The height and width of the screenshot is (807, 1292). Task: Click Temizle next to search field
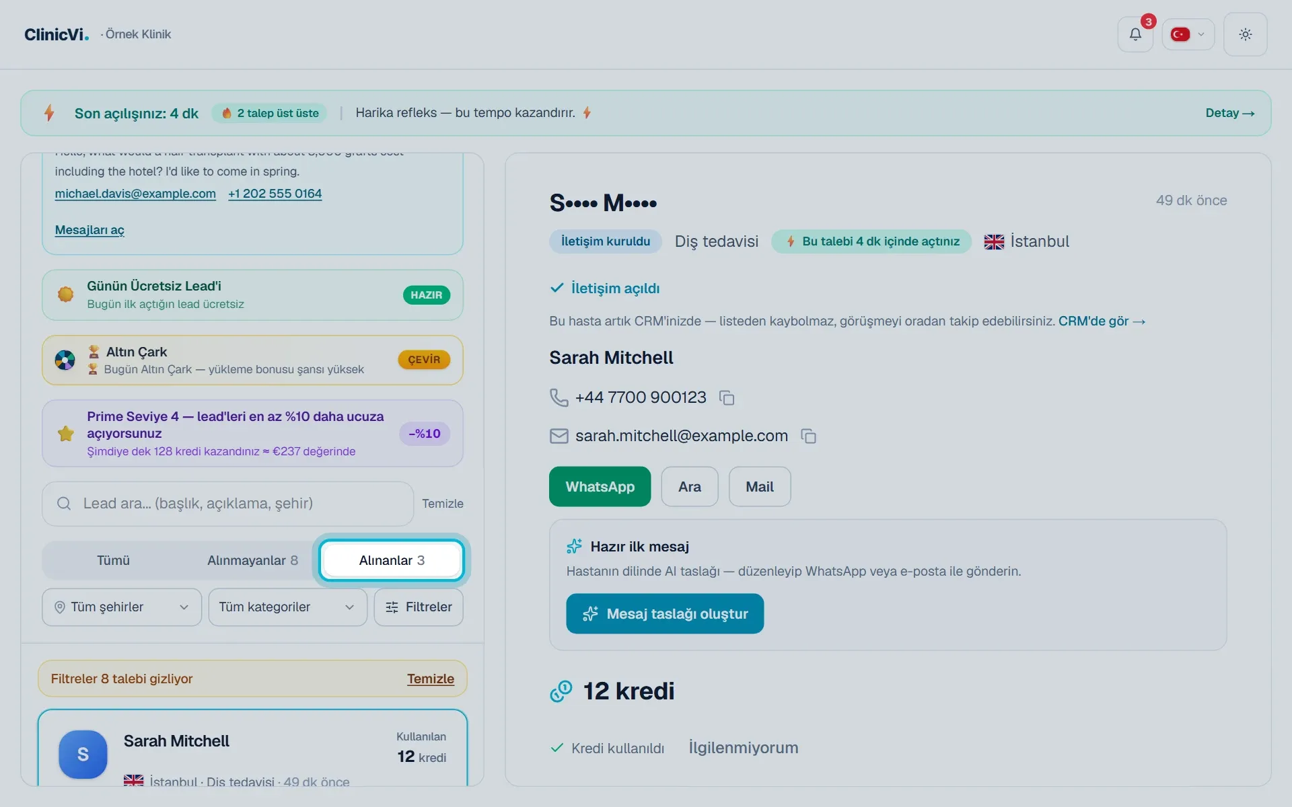click(x=443, y=504)
